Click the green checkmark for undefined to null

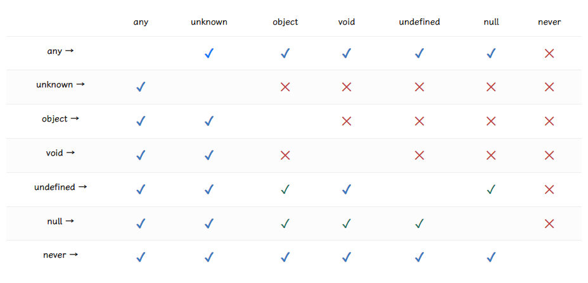click(x=491, y=189)
